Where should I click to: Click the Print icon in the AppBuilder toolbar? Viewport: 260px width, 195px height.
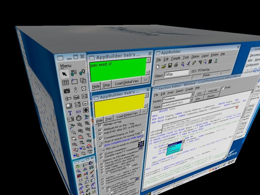click(176, 65)
